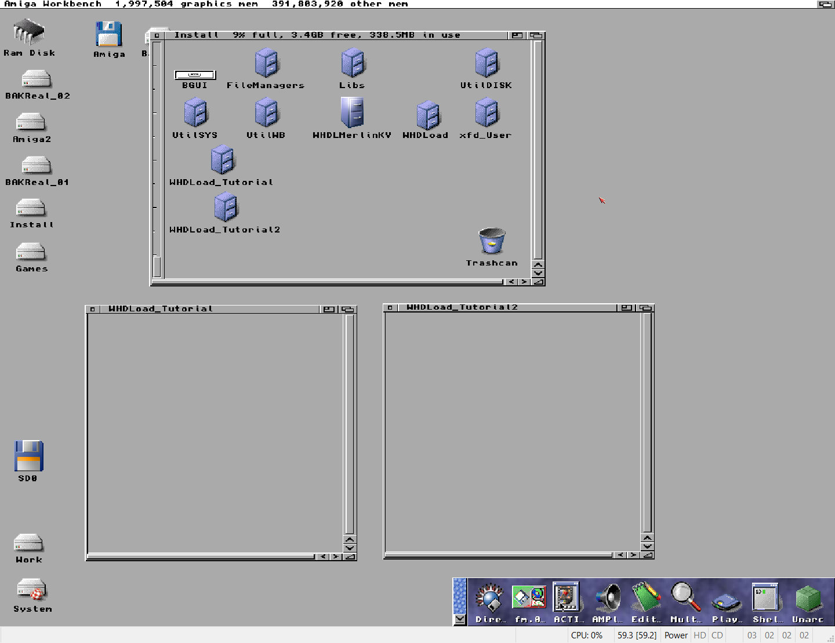Viewport: 835px width, 643px height.
Task: Launch the Unarc green box dock item
Action: point(808,599)
